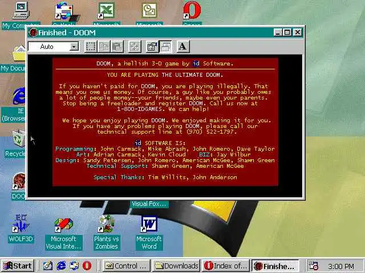Click the 'Finished - DOOM' title text
The width and height of the screenshot is (365, 273).
point(67,32)
